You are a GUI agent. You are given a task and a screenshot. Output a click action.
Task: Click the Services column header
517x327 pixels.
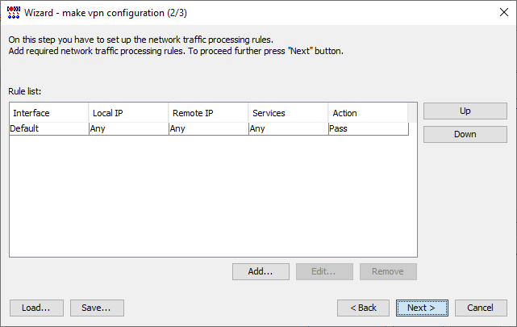click(288, 113)
